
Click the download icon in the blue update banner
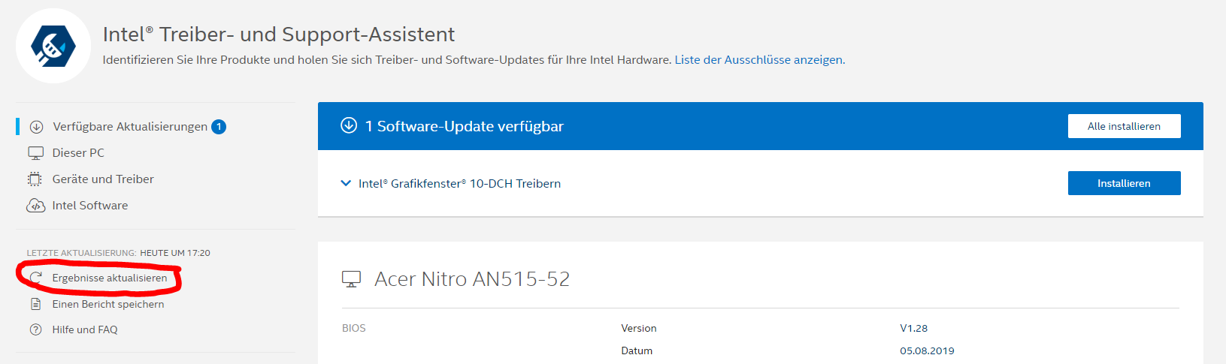[349, 125]
